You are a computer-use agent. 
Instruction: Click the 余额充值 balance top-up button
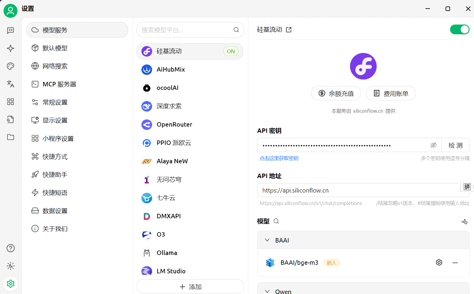tap(336, 93)
